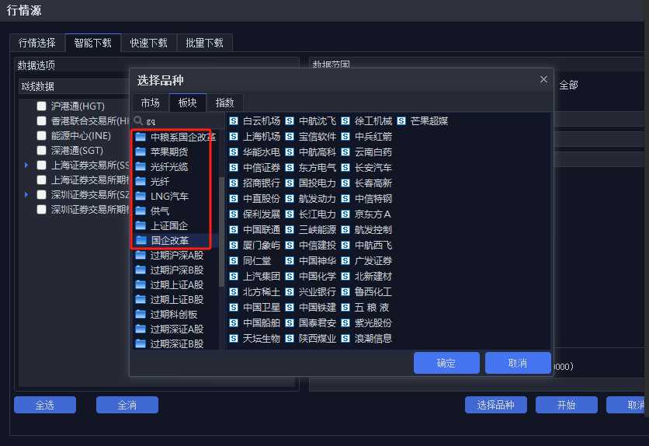The image size is (649, 446).
Task: Switch to the 行情选择 tab
Action: click(36, 43)
